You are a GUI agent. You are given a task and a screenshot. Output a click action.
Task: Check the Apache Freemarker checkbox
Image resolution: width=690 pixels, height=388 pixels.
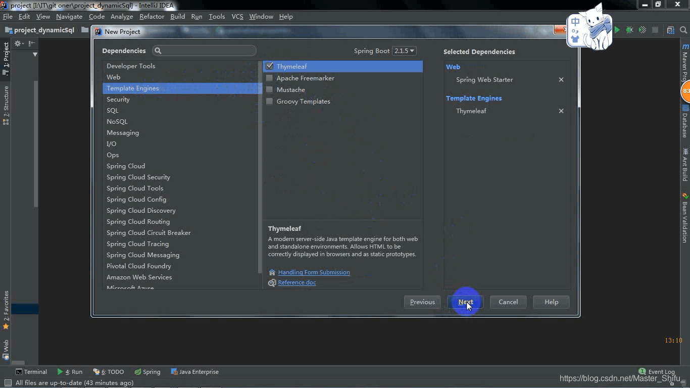click(269, 78)
